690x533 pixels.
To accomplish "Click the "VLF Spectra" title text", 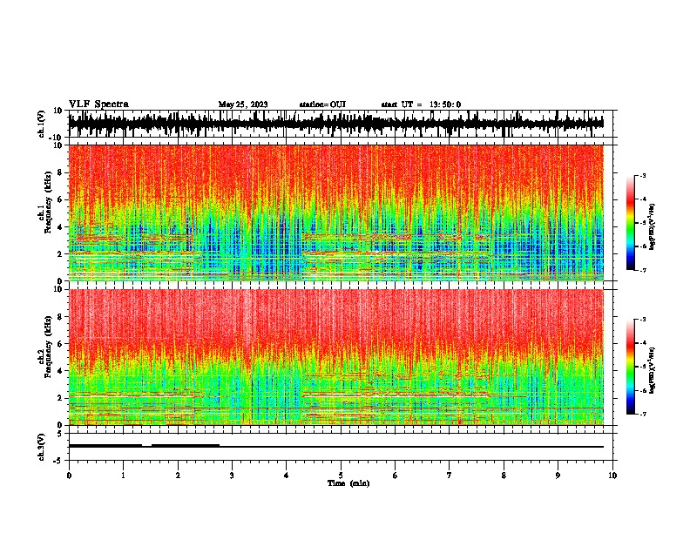I will click(98, 105).
